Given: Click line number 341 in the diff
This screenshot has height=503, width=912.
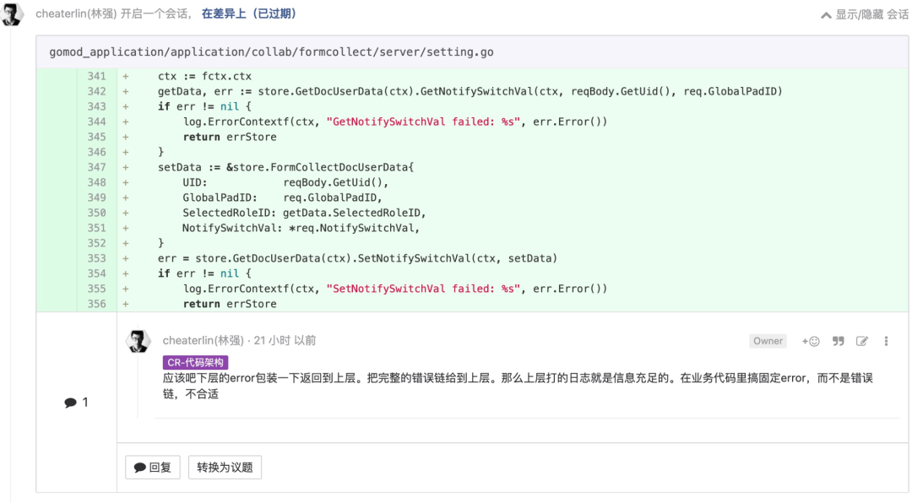Looking at the screenshot, I should coord(96,76).
